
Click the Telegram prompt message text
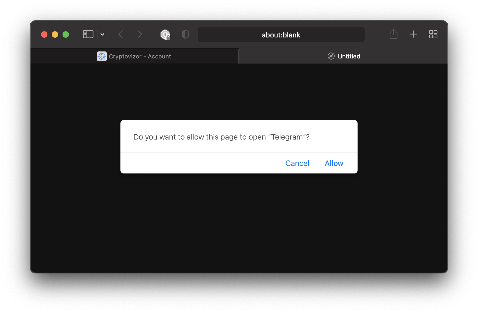tap(221, 137)
